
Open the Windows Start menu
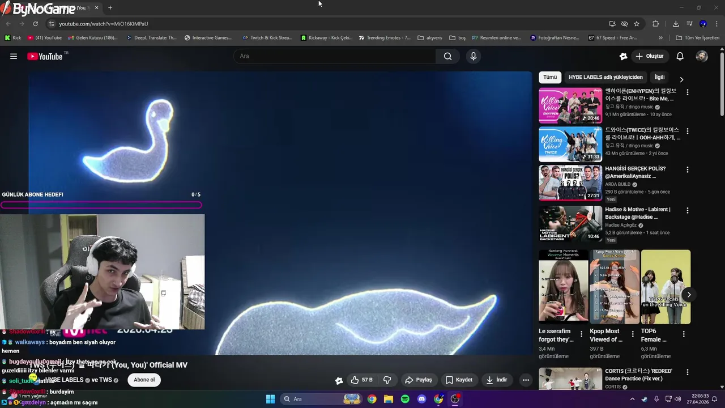pyautogui.click(x=270, y=399)
